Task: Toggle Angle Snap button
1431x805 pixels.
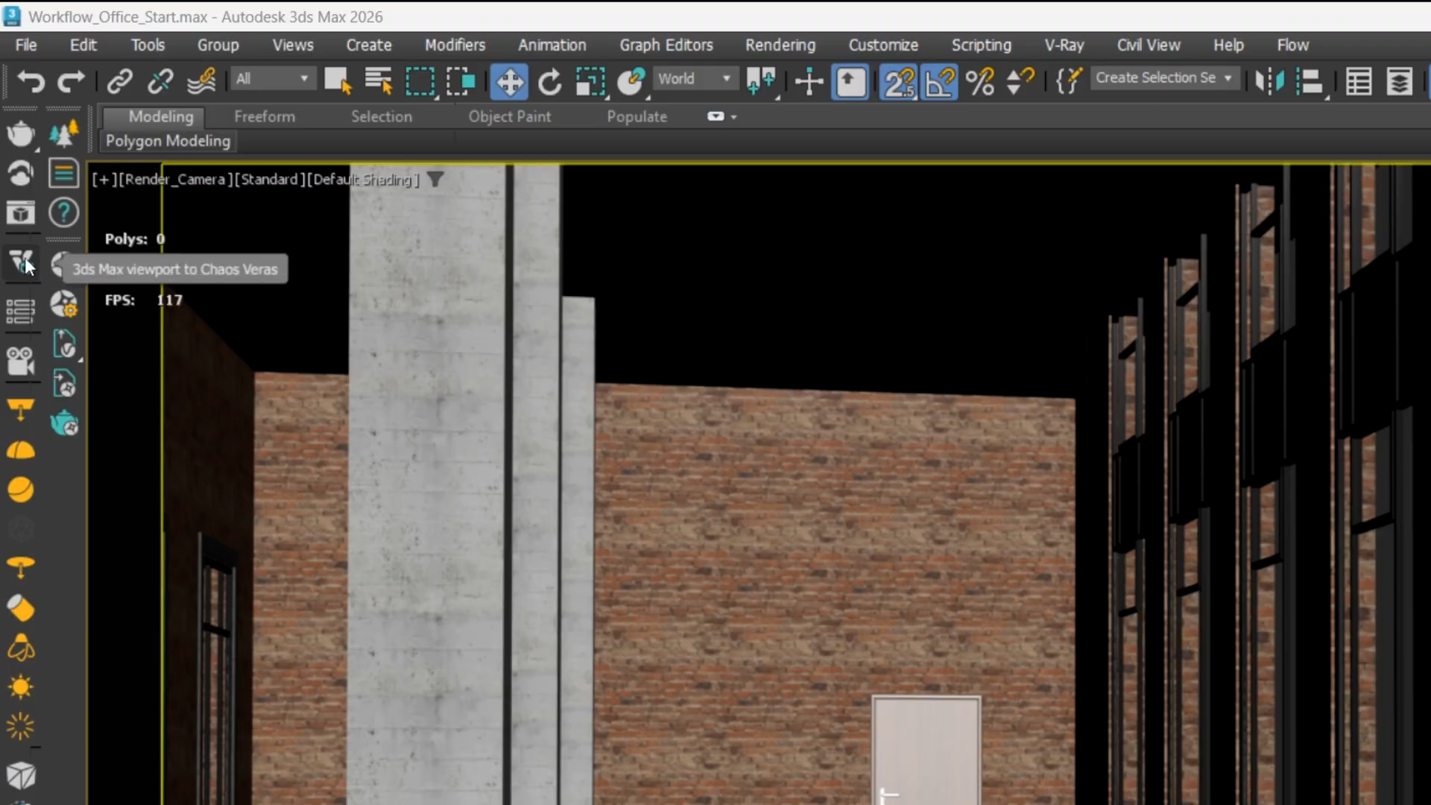Action: [x=939, y=81]
